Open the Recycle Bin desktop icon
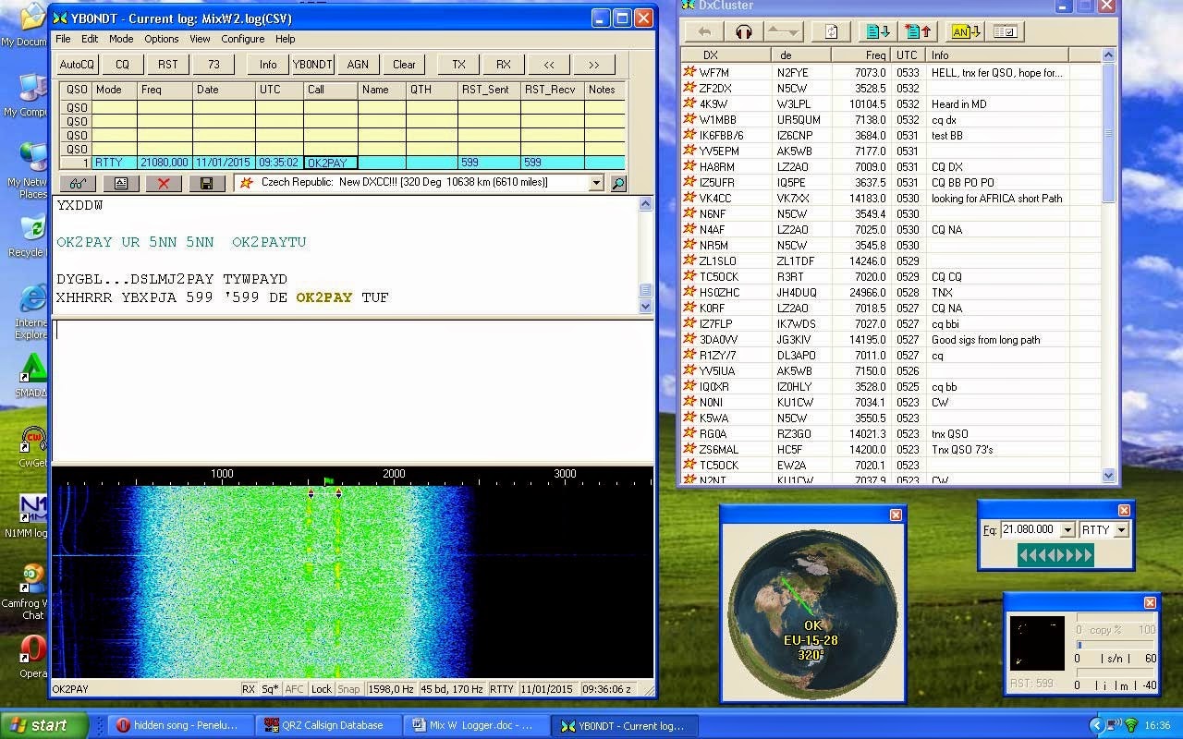The image size is (1183, 739). click(32, 236)
